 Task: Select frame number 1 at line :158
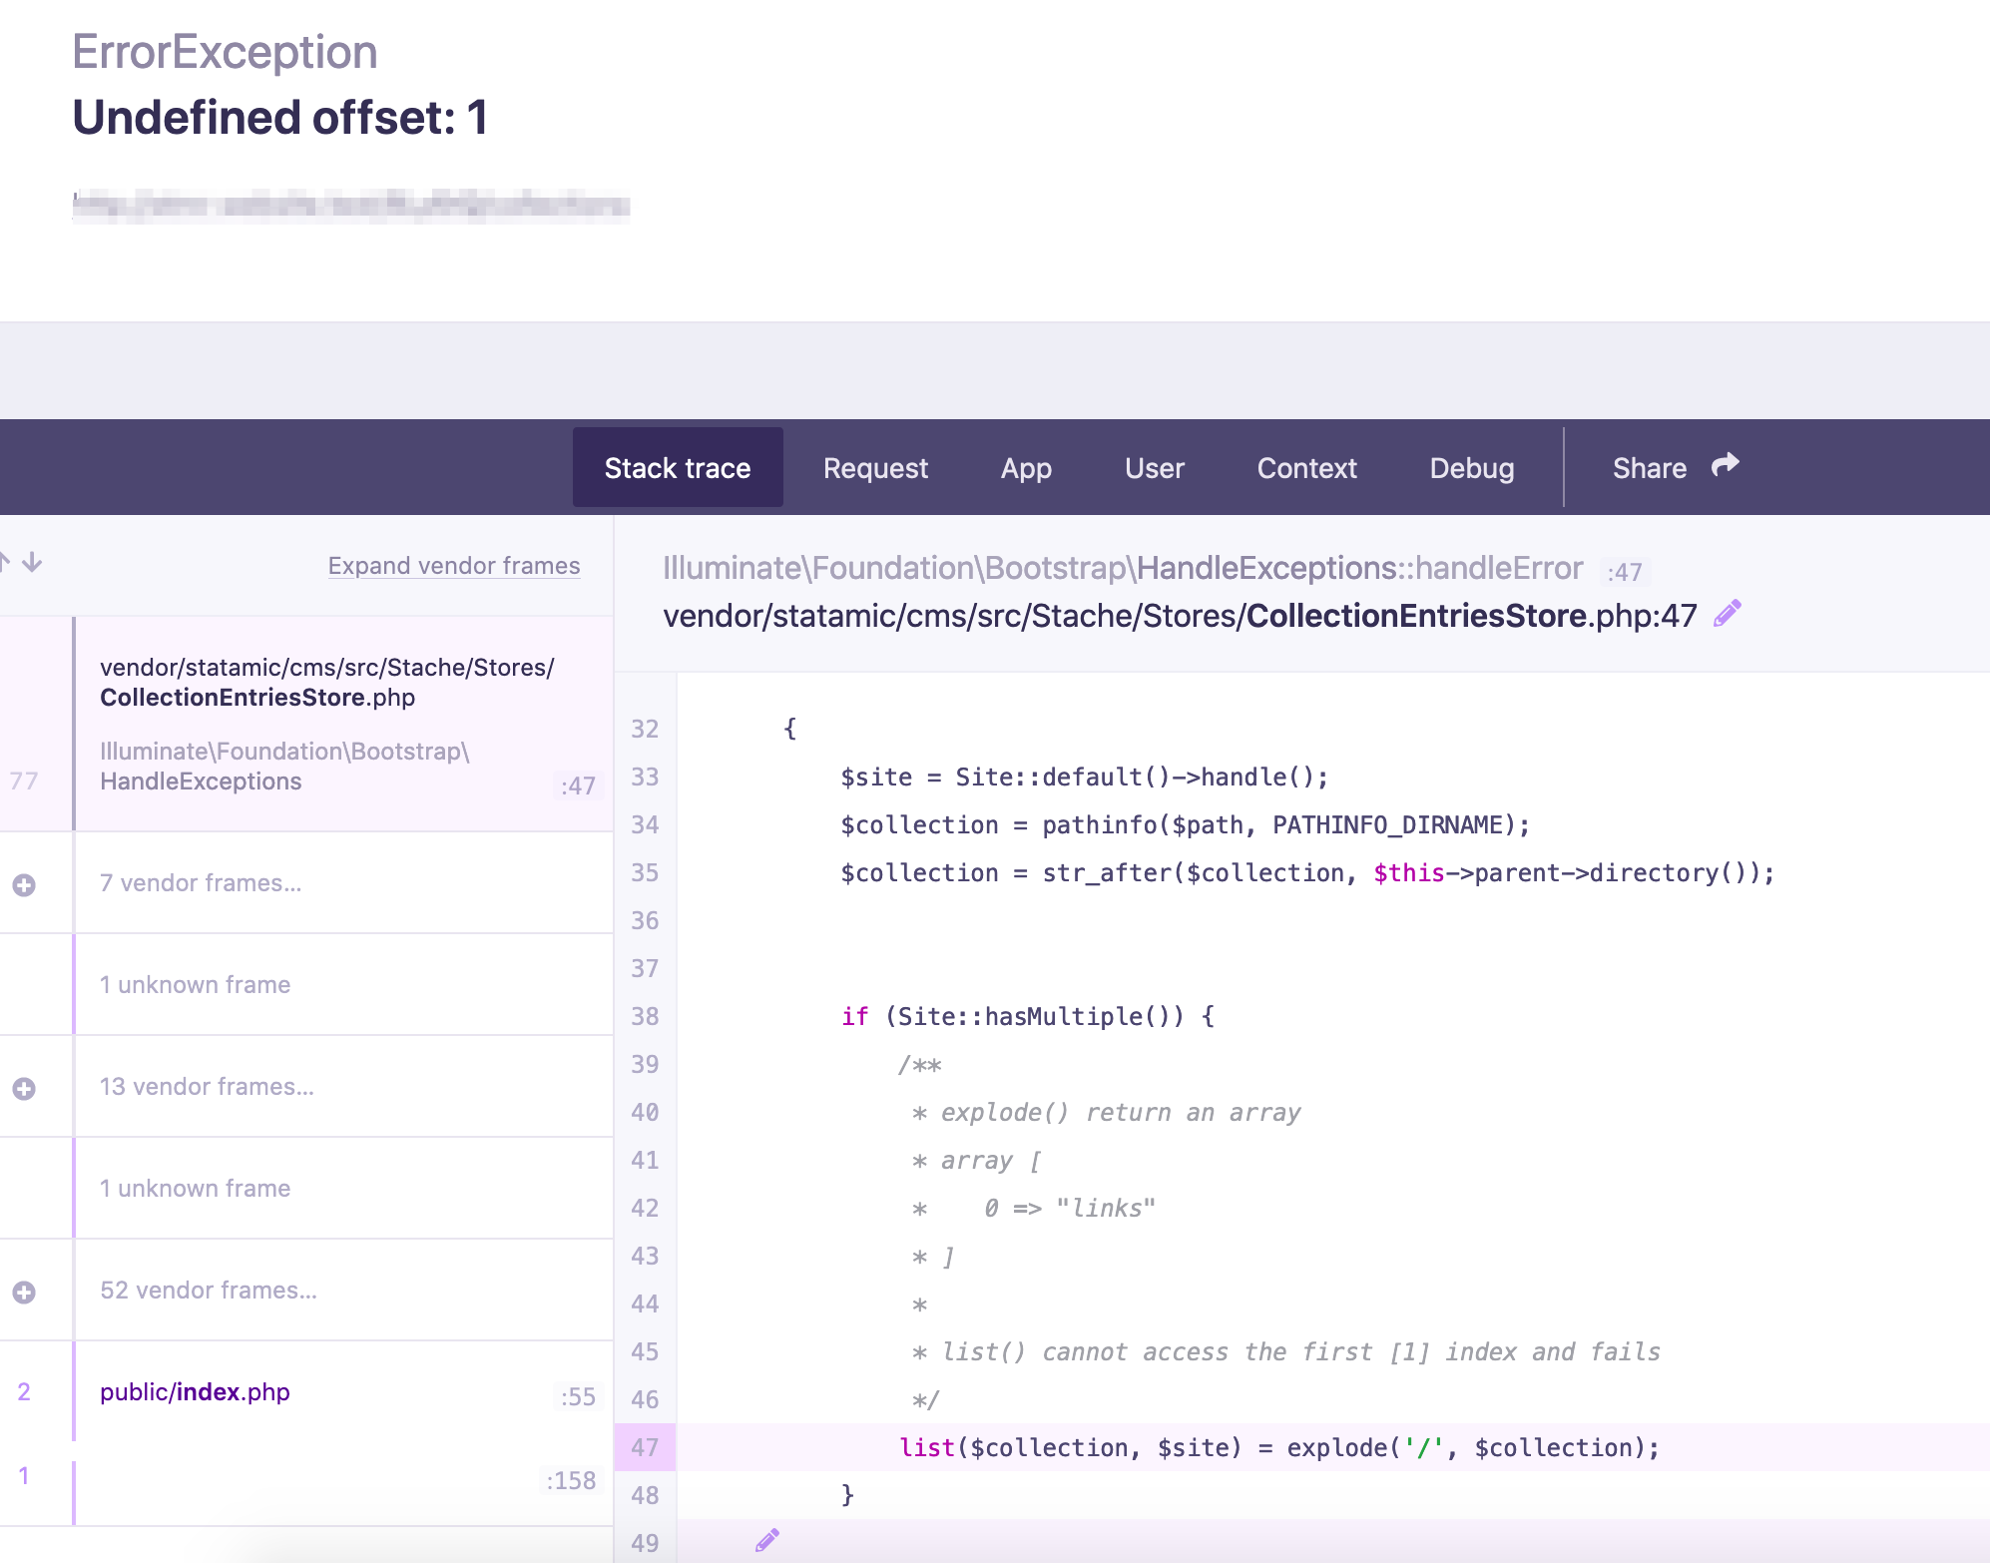tap(306, 1485)
